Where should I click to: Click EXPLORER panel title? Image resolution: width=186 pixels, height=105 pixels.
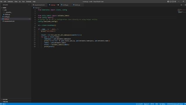point(5,5)
